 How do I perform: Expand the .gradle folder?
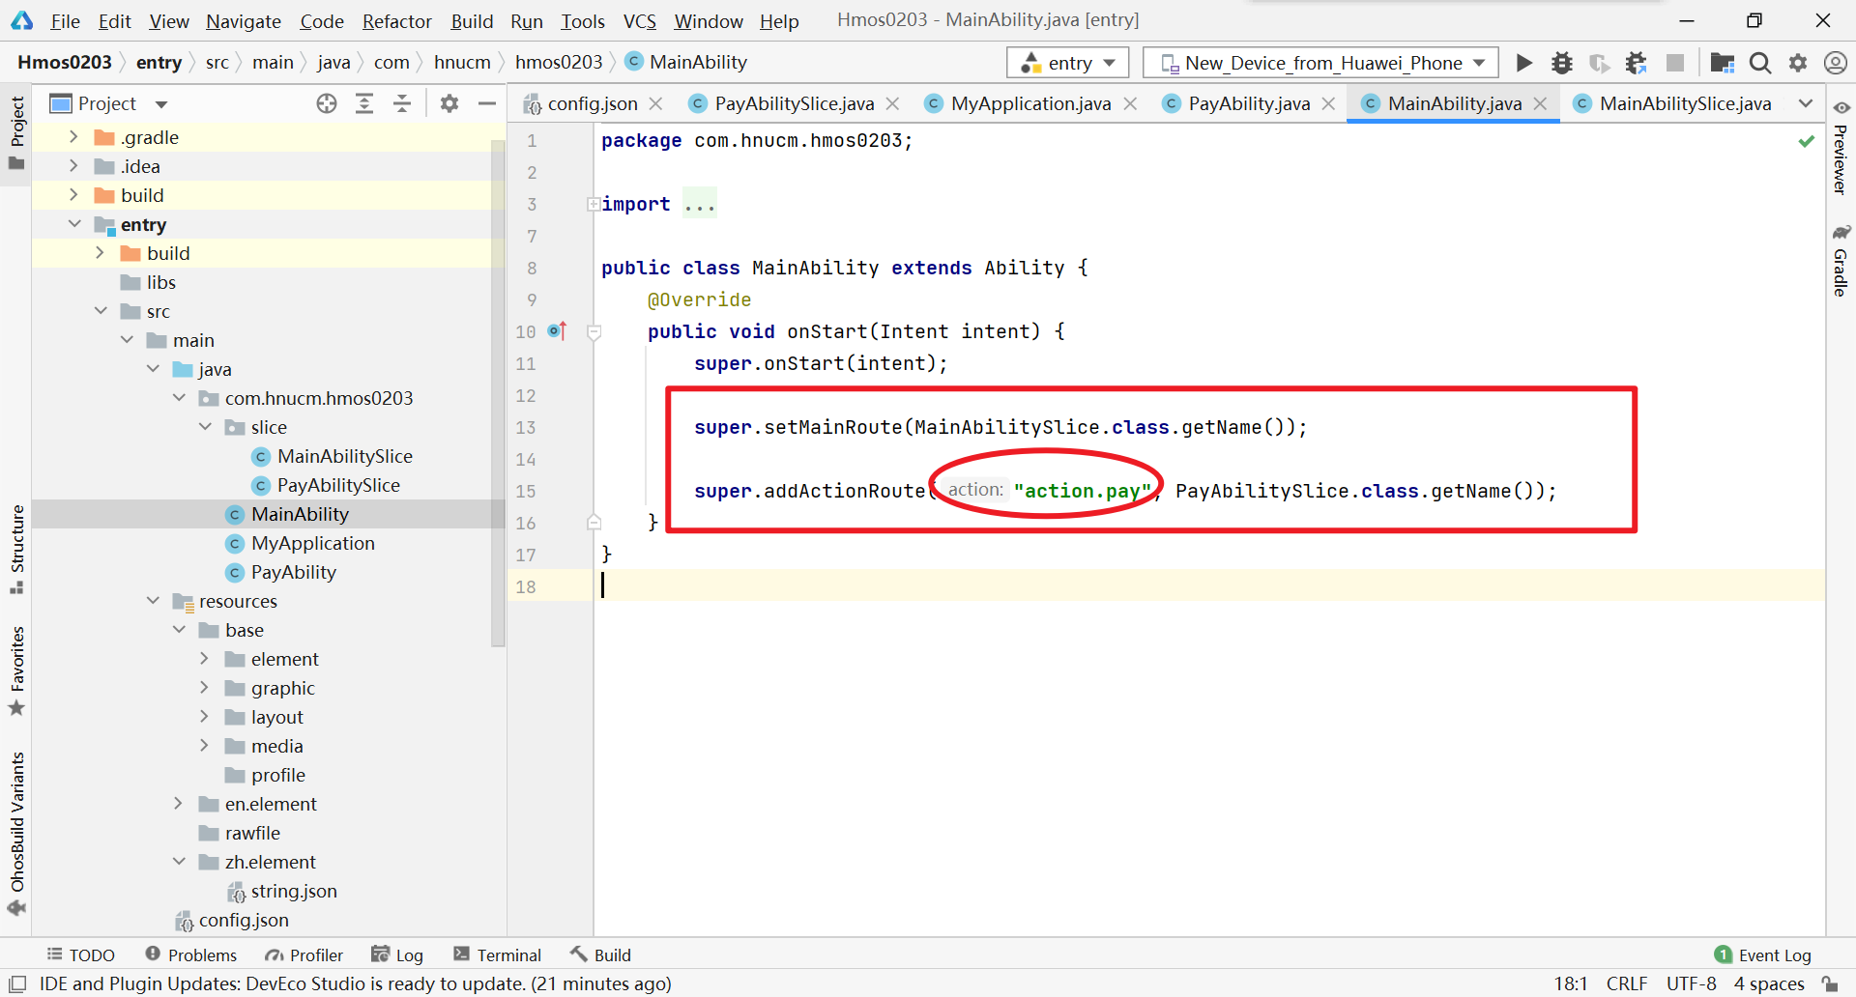coord(73,137)
